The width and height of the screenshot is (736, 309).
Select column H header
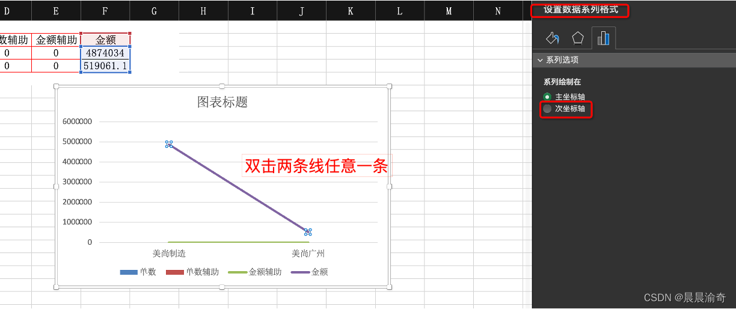pos(203,11)
